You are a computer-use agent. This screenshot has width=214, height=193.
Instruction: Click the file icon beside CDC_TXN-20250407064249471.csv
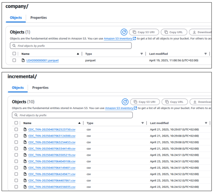(25, 174)
